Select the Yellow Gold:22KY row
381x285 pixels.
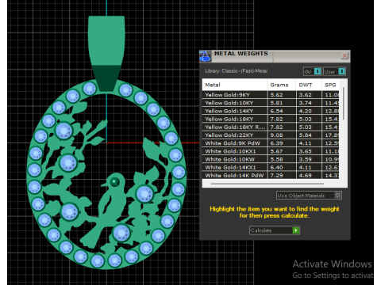click(271, 135)
